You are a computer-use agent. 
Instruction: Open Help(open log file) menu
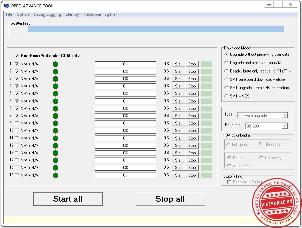tap(100, 14)
